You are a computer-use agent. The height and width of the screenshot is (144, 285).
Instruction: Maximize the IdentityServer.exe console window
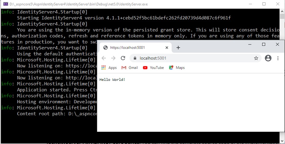pyautogui.click(x=264, y=4)
